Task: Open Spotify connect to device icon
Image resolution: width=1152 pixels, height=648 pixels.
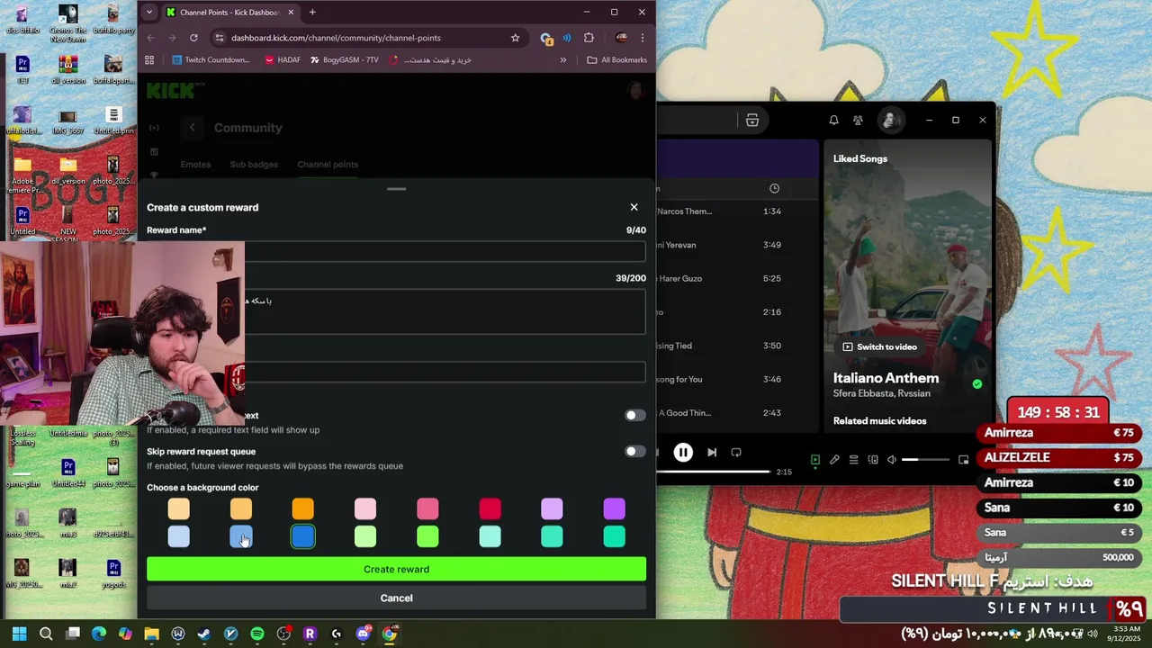Action: 873,460
